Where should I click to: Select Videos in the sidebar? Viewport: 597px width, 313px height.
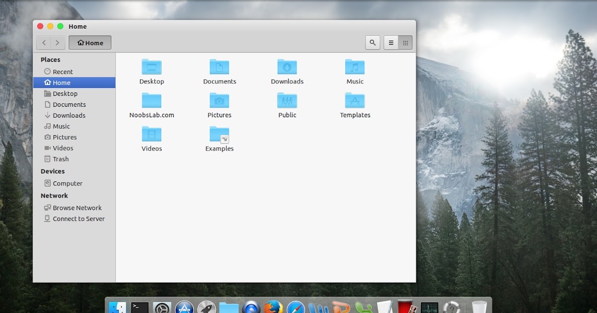coord(74,148)
